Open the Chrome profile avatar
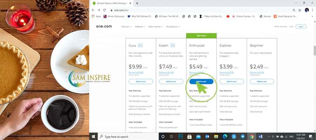This screenshot has height=140, width=316. pyautogui.click(x=307, y=10)
